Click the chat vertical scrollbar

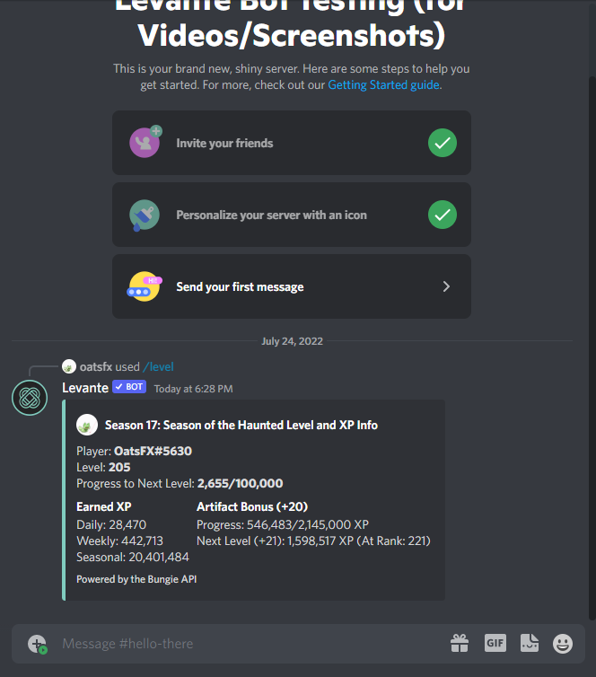pyautogui.click(x=592, y=347)
